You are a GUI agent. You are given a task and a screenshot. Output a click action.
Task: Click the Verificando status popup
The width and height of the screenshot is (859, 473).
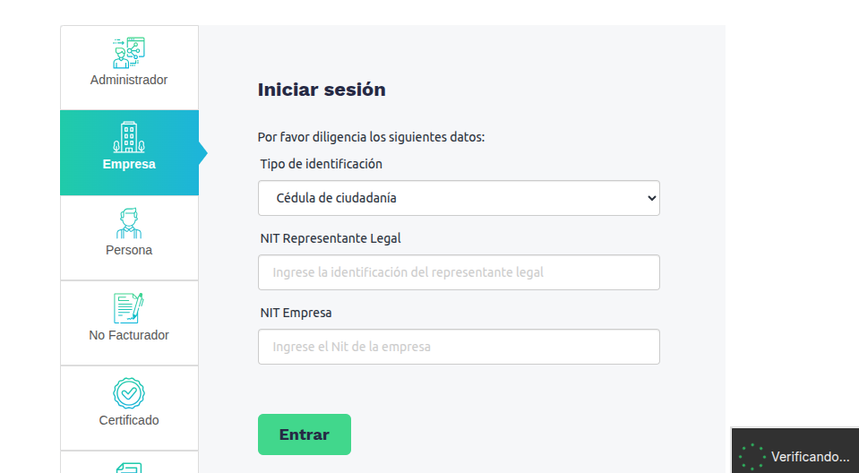tap(795, 451)
